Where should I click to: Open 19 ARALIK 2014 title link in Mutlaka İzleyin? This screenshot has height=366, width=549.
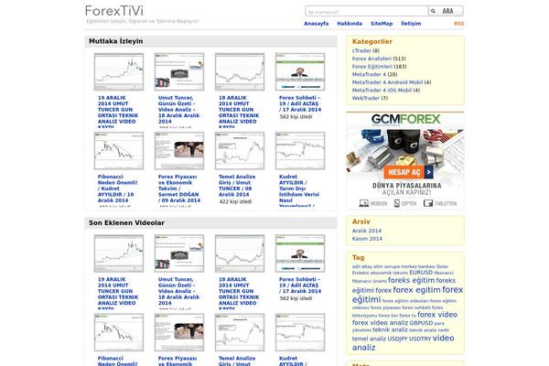pos(118,112)
